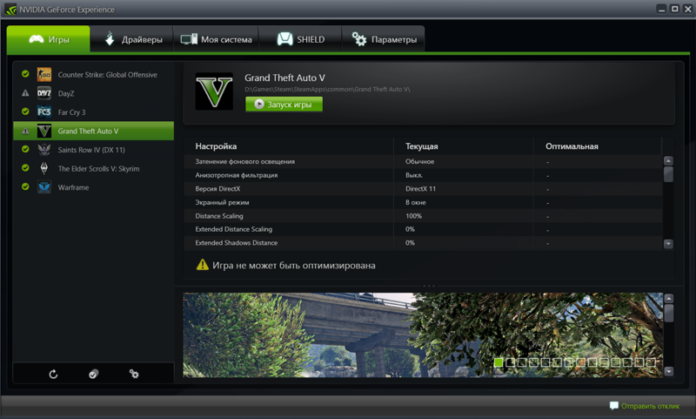Open the Игры tab
Screen dimensions: 696x419
pos(49,39)
